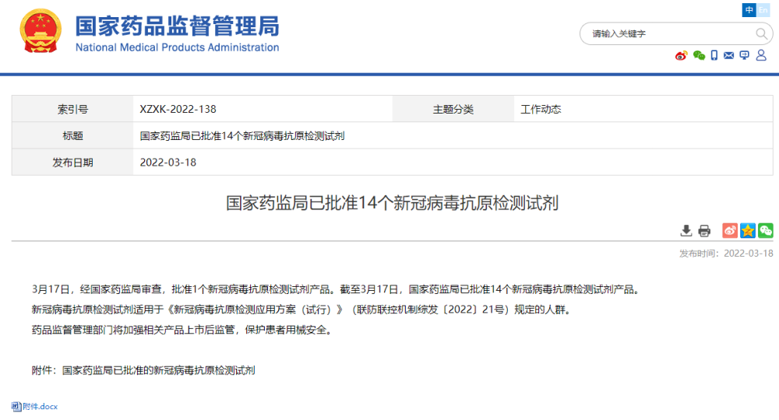The height and width of the screenshot is (420, 779).
Task: Switch language to English (En)
Action: point(763,10)
